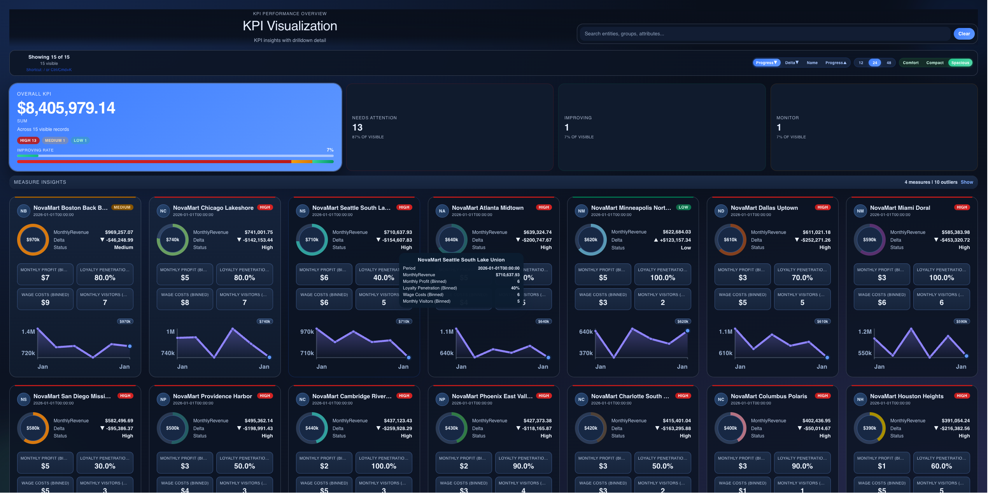Toggle the HIGH 13 status filter chip
Screen dimensions: 988x493
pyautogui.click(x=28, y=141)
